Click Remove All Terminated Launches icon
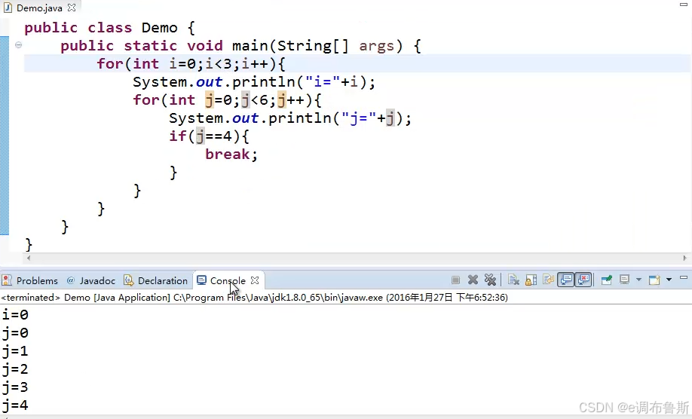 coord(490,280)
